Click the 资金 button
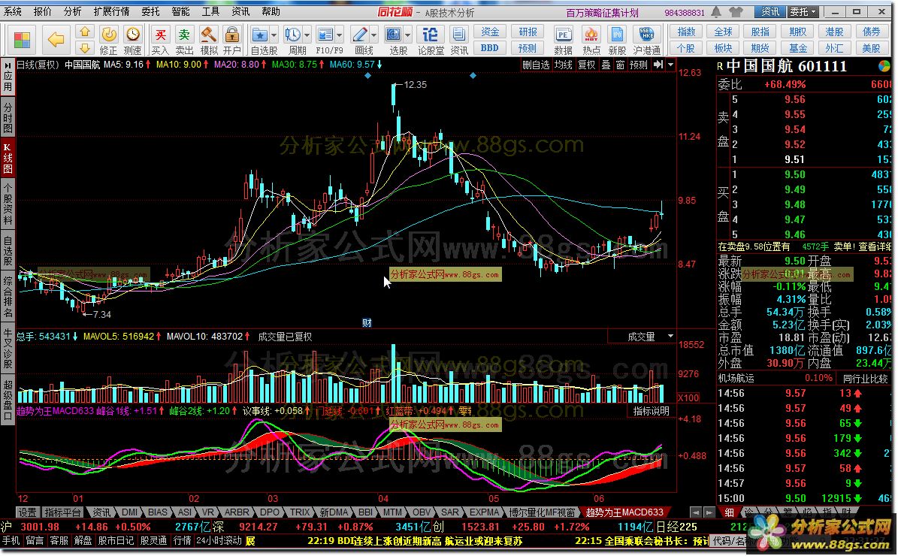This screenshot has height=556, width=898. 490,32
